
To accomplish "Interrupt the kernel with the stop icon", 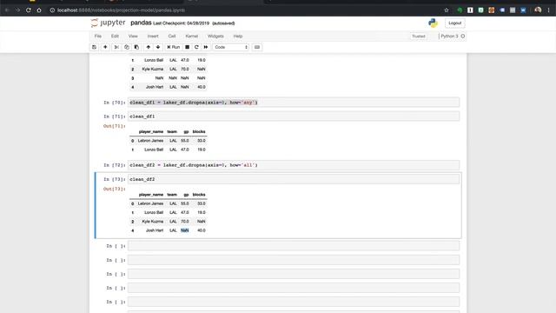I will (x=188, y=47).
